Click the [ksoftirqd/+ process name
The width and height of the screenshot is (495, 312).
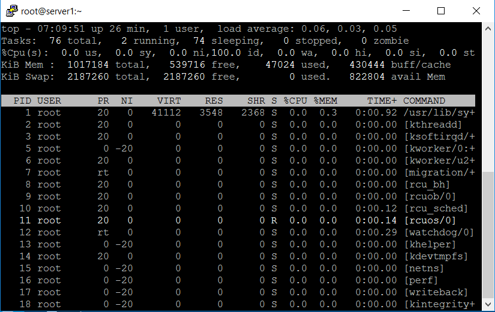439,137
